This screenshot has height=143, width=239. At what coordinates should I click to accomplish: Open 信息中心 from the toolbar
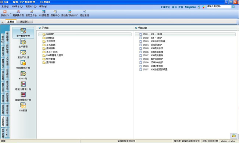(x=55, y=13)
